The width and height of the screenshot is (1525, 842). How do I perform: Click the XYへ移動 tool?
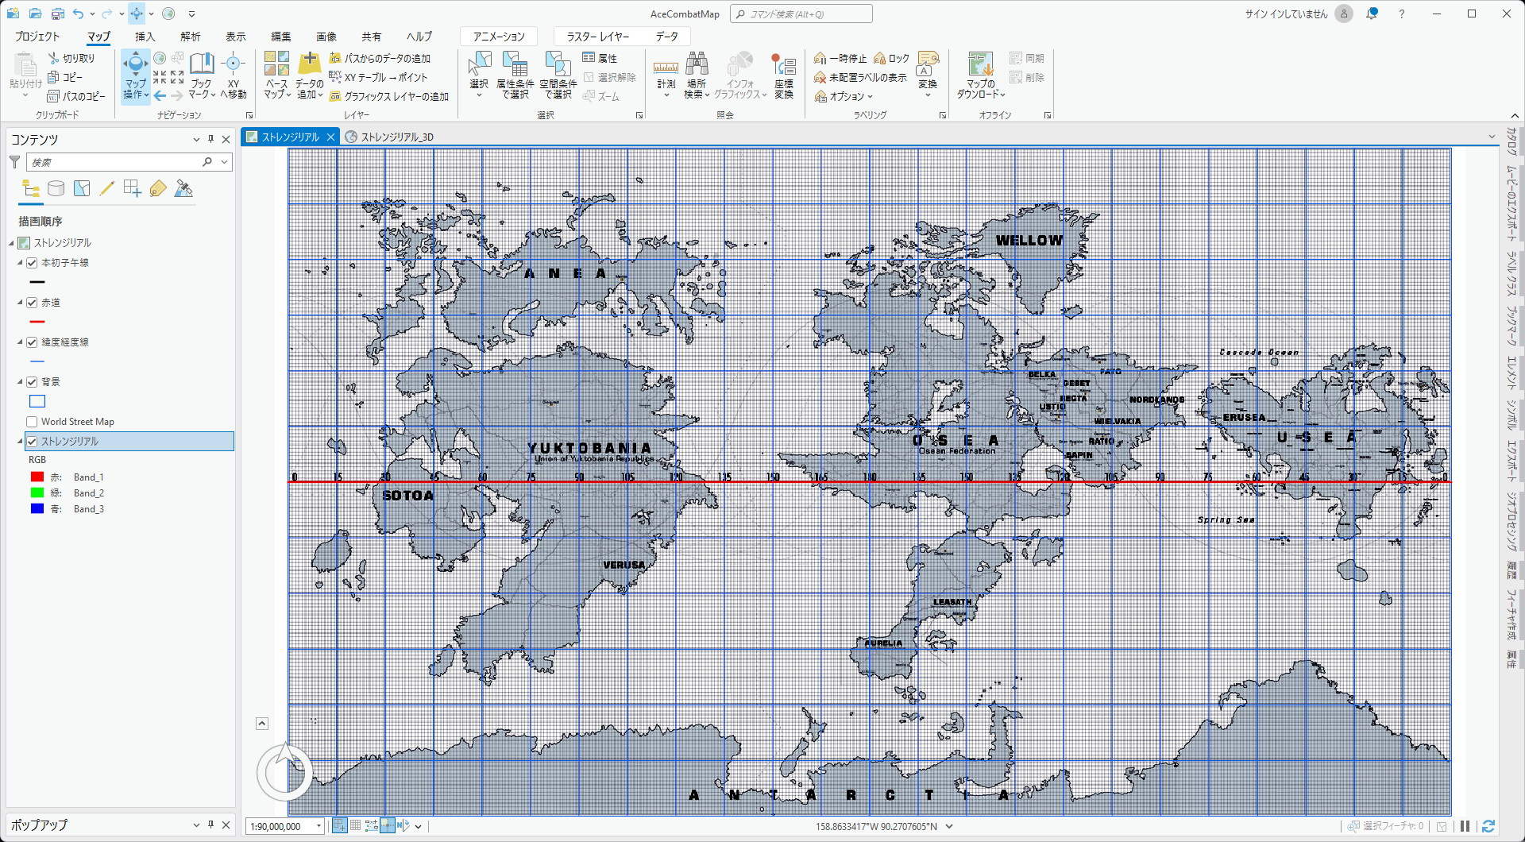point(234,75)
